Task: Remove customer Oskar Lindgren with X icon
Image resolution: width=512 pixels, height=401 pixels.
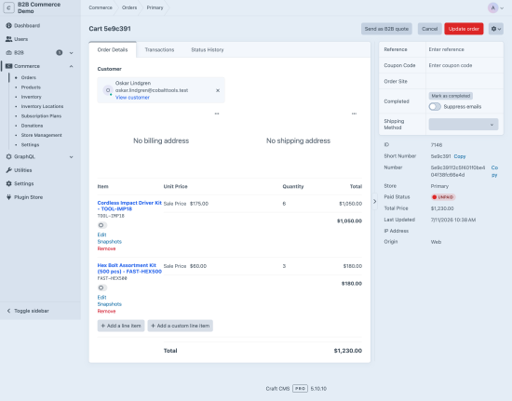Action: (x=218, y=90)
